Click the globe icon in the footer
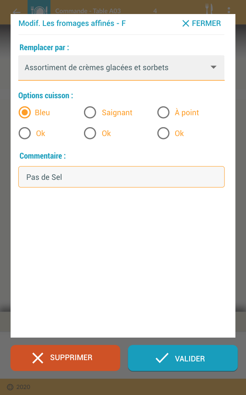The width and height of the screenshot is (246, 395). click(x=10, y=387)
